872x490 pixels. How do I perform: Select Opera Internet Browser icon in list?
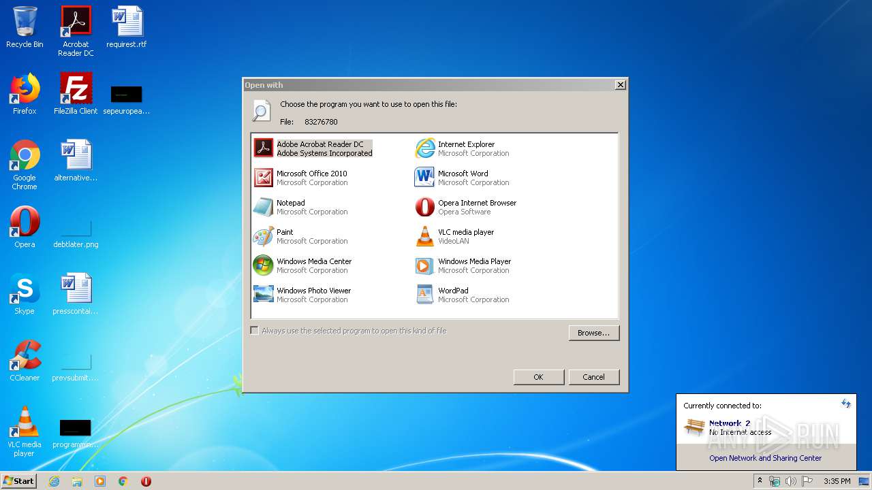click(x=425, y=206)
